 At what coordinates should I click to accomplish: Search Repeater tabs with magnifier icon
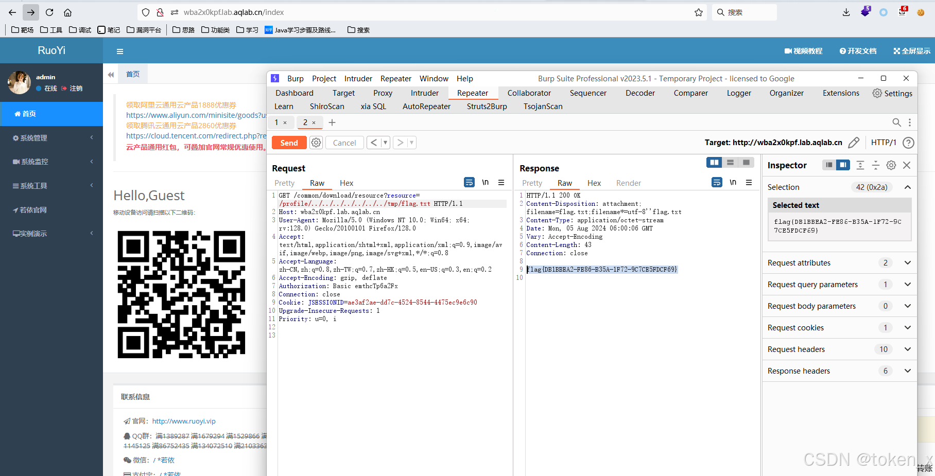pos(896,122)
